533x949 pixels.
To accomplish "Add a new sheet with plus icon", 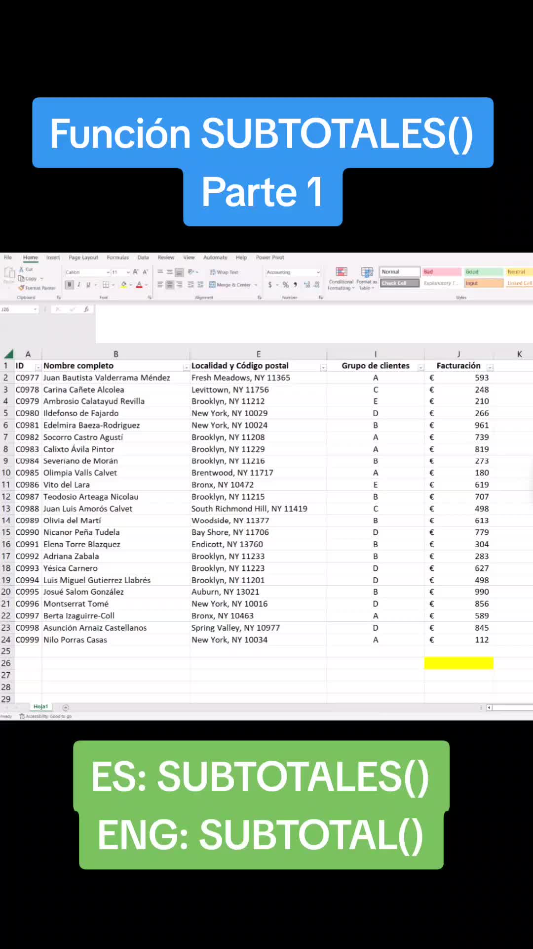I will (x=66, y=708).
